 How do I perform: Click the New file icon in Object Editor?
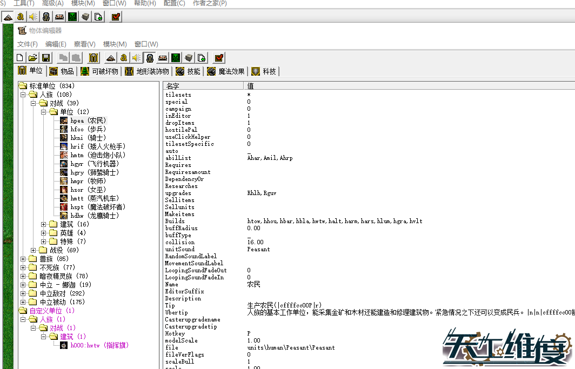[20, 58]
